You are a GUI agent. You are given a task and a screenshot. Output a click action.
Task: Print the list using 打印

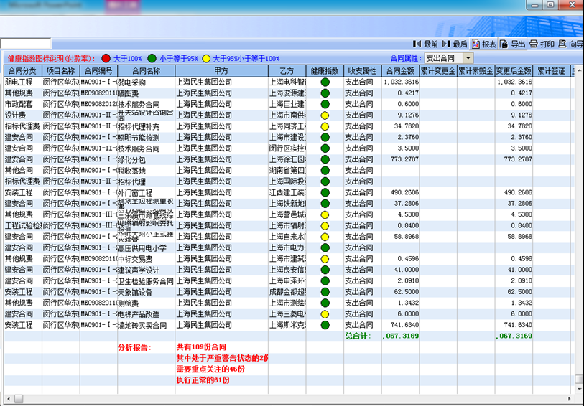542,44
